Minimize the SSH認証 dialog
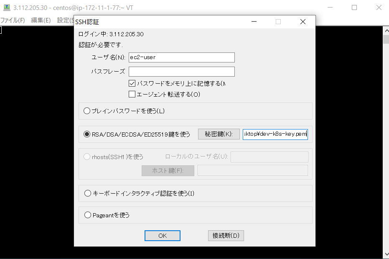The width and height of the screenshot is (389, 259). (254, 22)
